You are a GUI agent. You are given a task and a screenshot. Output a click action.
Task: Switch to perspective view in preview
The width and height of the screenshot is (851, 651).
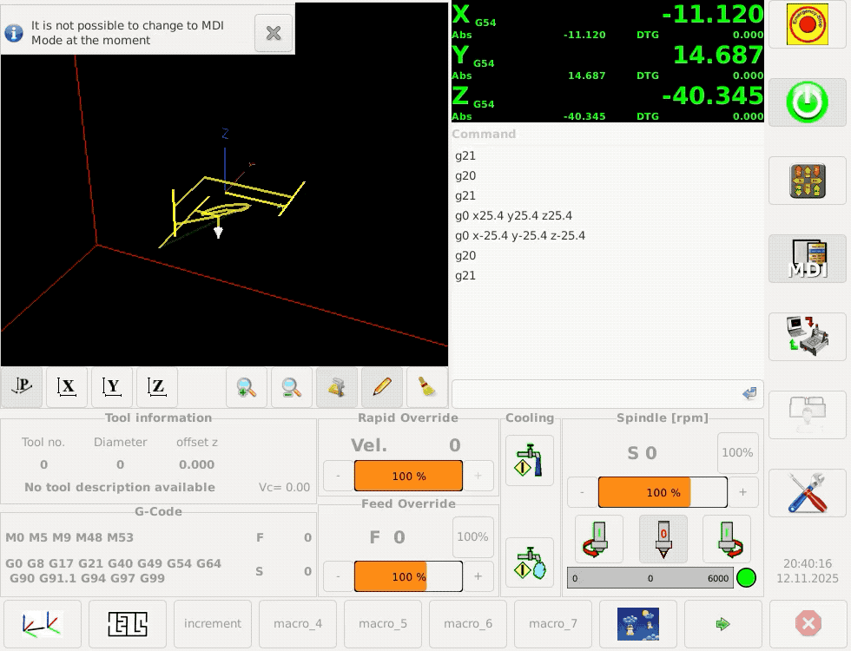(22, 387)
